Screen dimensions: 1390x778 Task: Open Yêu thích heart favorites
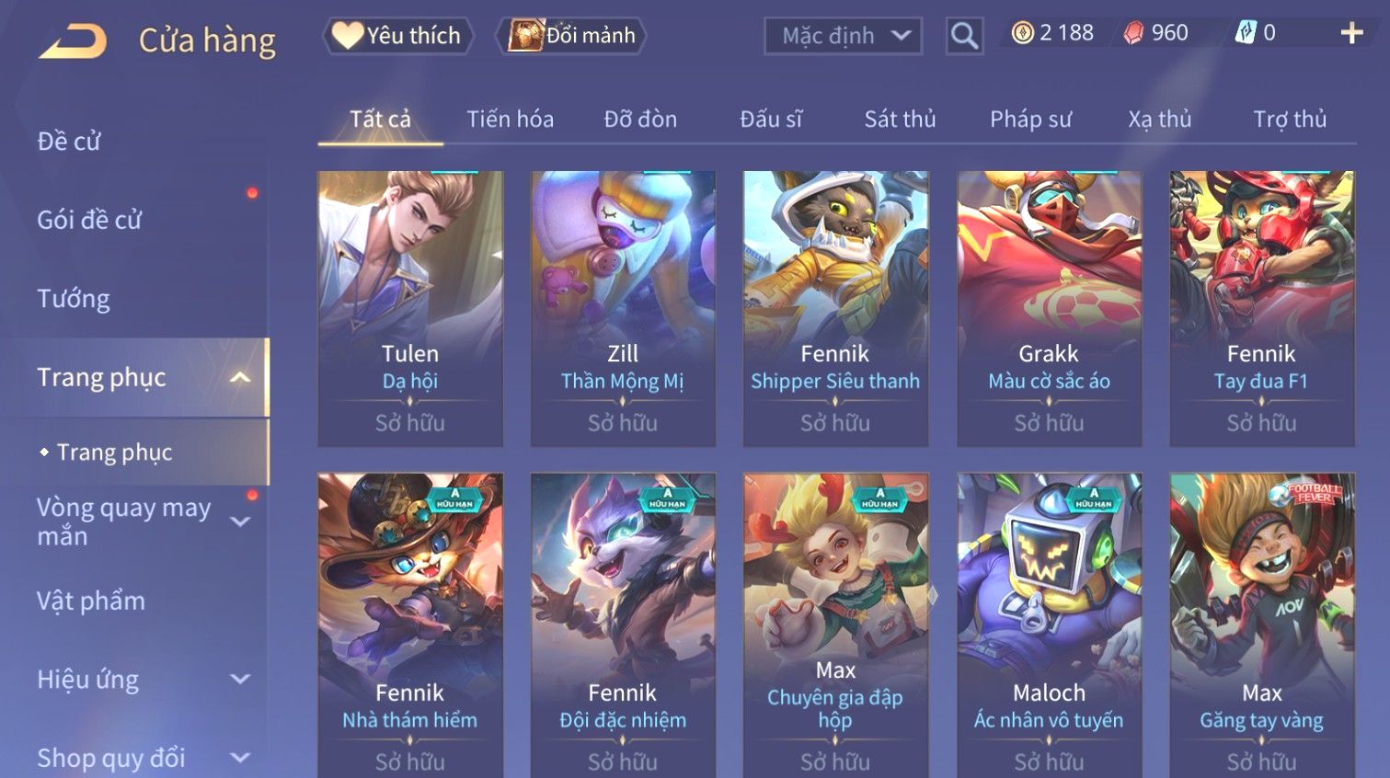tap(397, 36)
